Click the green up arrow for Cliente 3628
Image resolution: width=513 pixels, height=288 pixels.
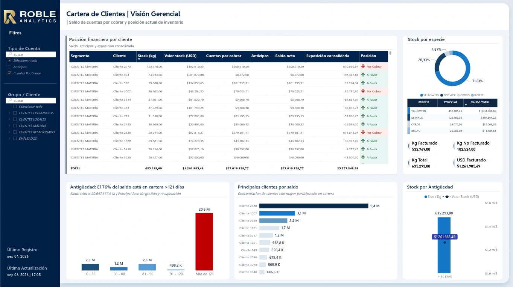pyautogui.click(x=363, y=157)
